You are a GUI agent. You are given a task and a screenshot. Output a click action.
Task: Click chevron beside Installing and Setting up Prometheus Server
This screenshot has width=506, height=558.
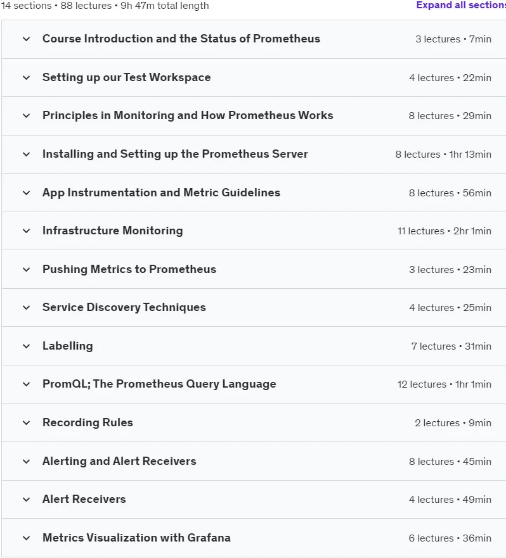(27, 155)
